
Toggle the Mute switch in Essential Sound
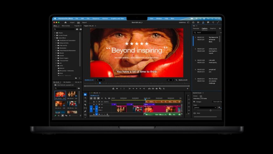pyautogui.click(x=195, y=113)
